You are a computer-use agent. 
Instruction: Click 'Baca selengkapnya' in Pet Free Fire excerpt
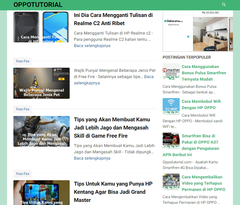point(114,80)
